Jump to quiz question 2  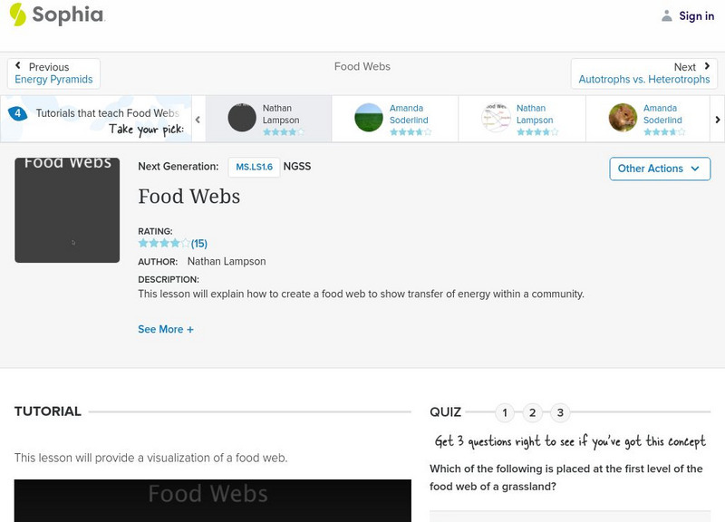[532, 413]
